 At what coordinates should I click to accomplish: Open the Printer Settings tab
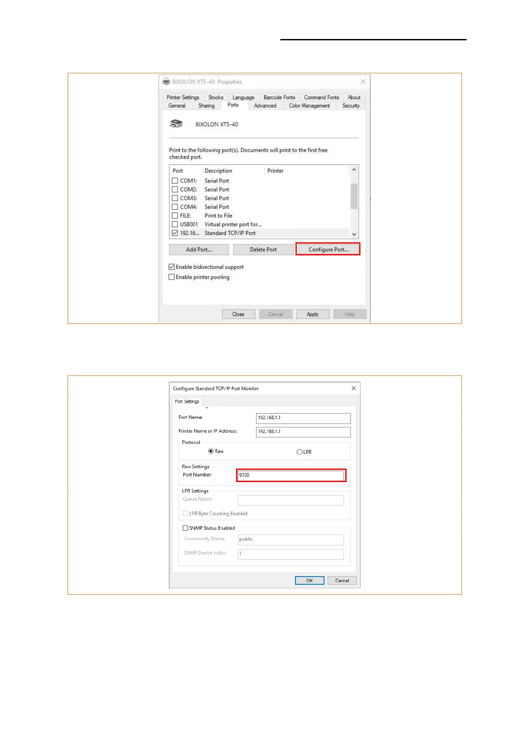click(183, 98)
